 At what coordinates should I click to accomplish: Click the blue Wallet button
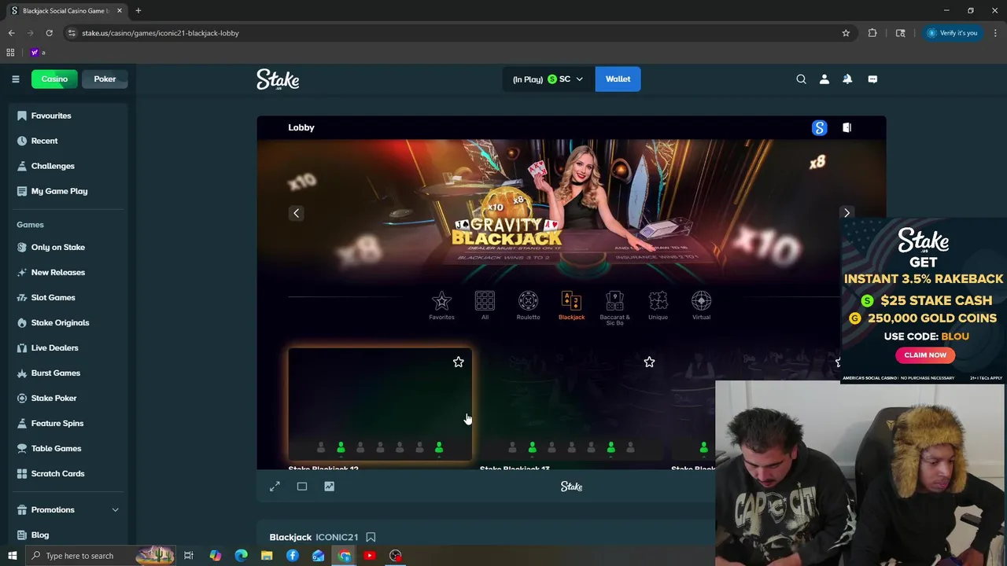click(x=618, y=79)
